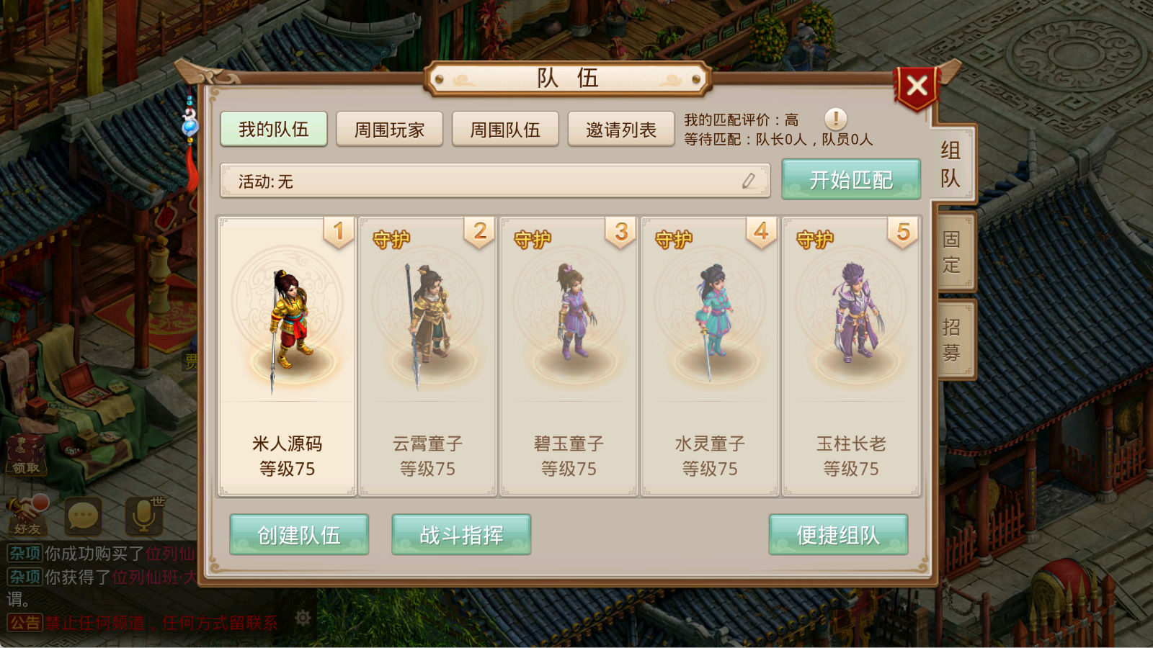Open the 固定 side tab
This screenshot has height=648, width=1153.
(953, 252)
